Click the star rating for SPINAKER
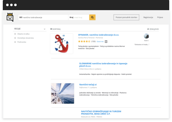Viewport: 172px width, 122px height. click(84, 41)
